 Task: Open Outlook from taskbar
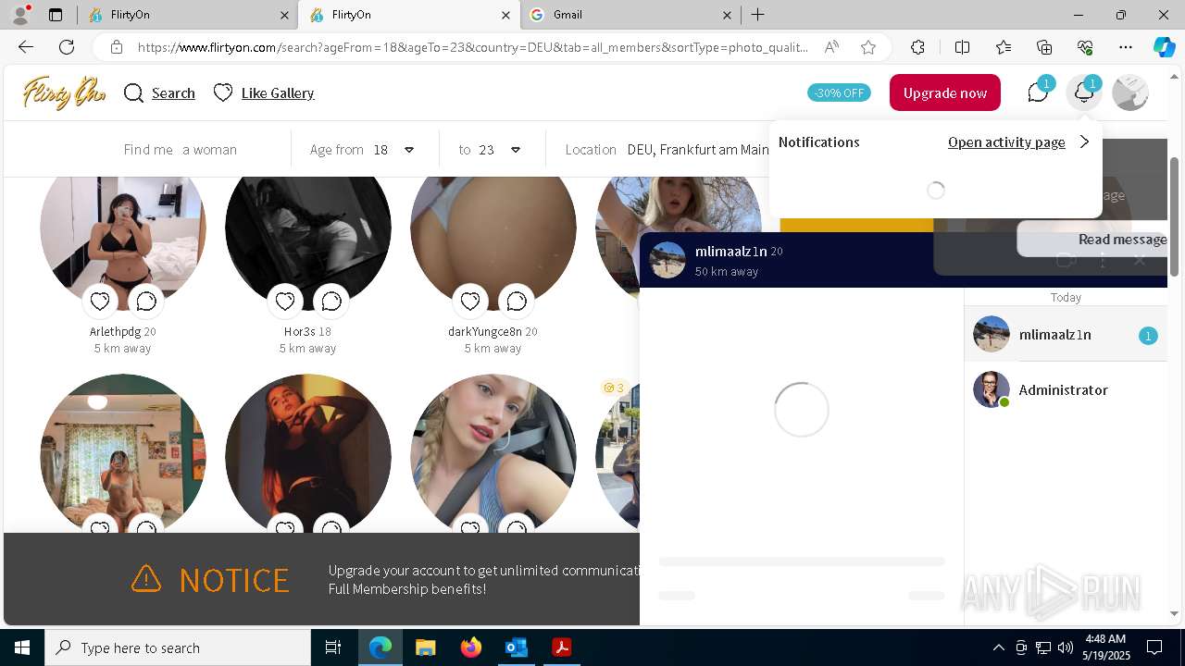[x=516, y=647]
